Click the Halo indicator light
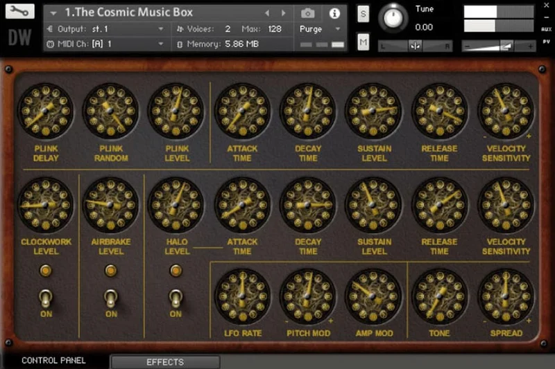 (176, 271)
